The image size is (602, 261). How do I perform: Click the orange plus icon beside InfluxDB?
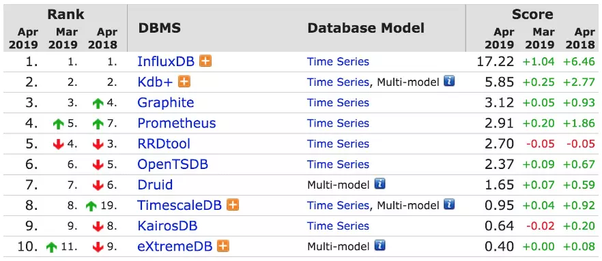point(205,61)
